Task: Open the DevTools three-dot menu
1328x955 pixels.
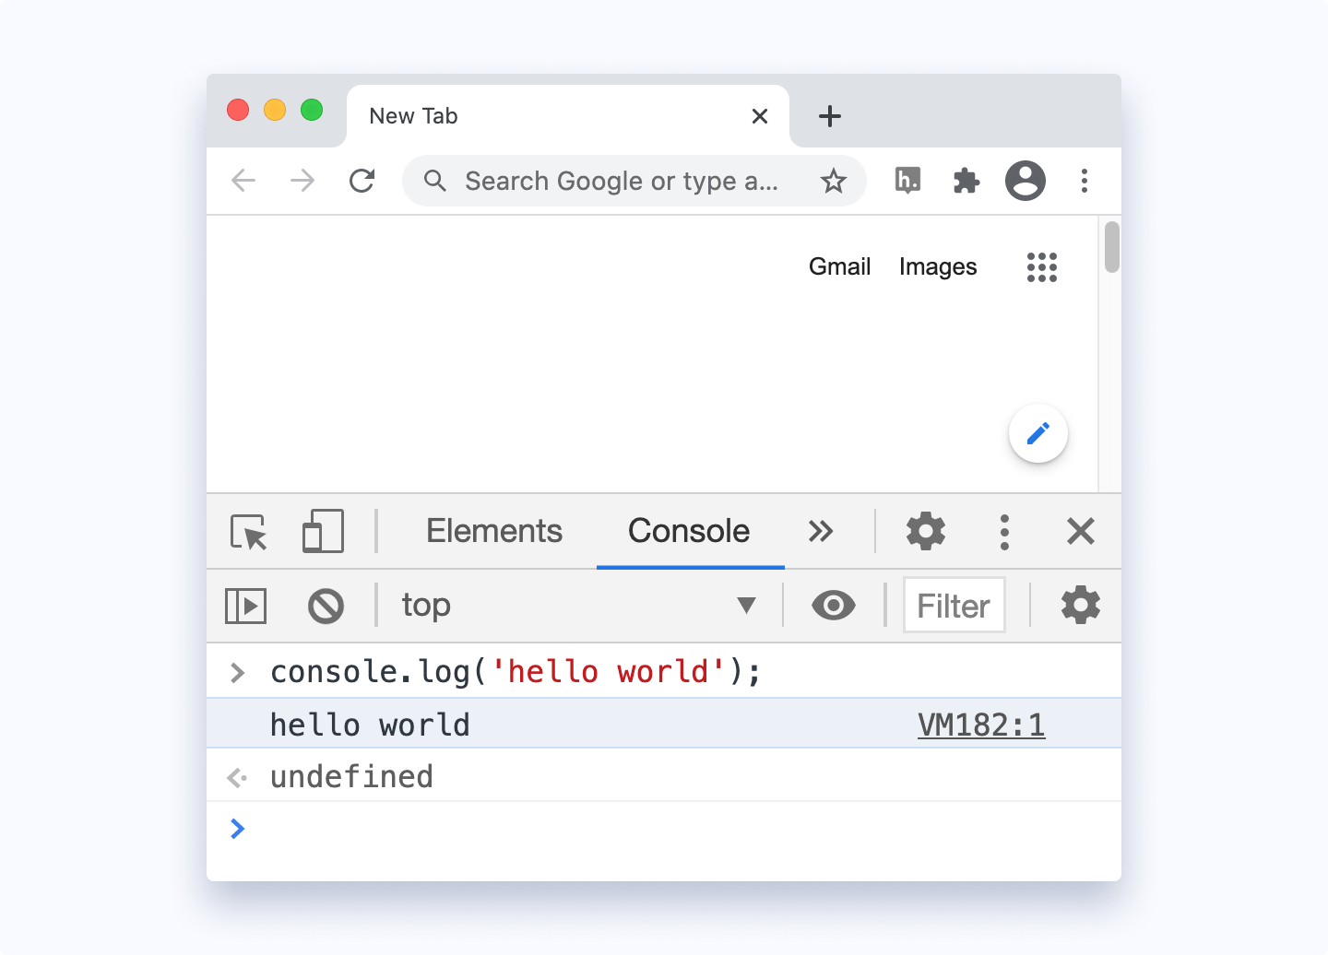Action: pyautogui.click(x=1004, y=532)
